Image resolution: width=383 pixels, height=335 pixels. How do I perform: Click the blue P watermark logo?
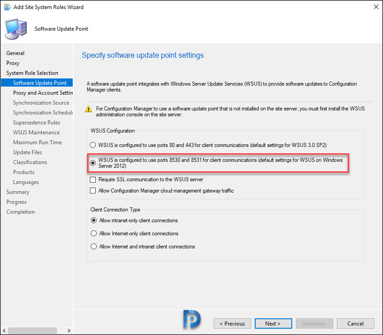click(192, 319)
